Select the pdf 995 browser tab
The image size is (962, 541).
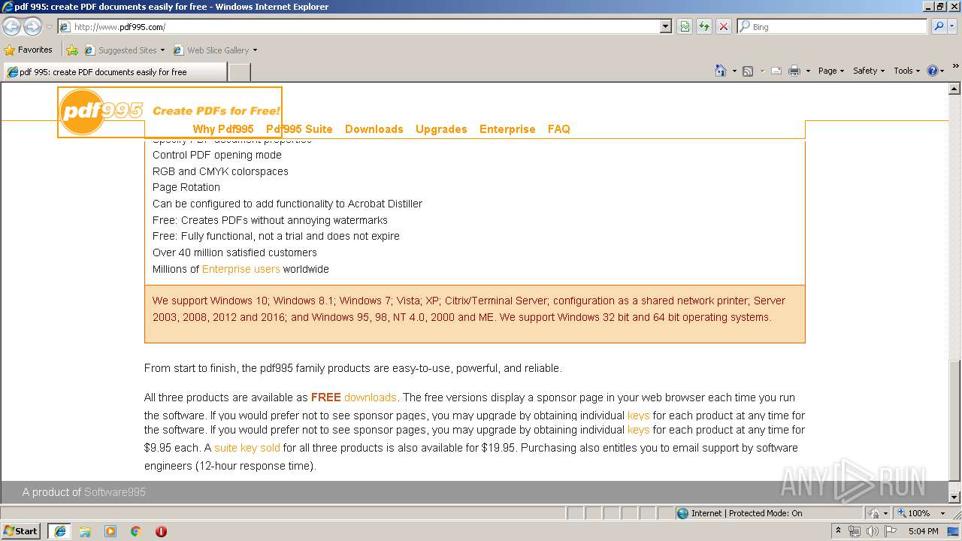click(114, 72)
